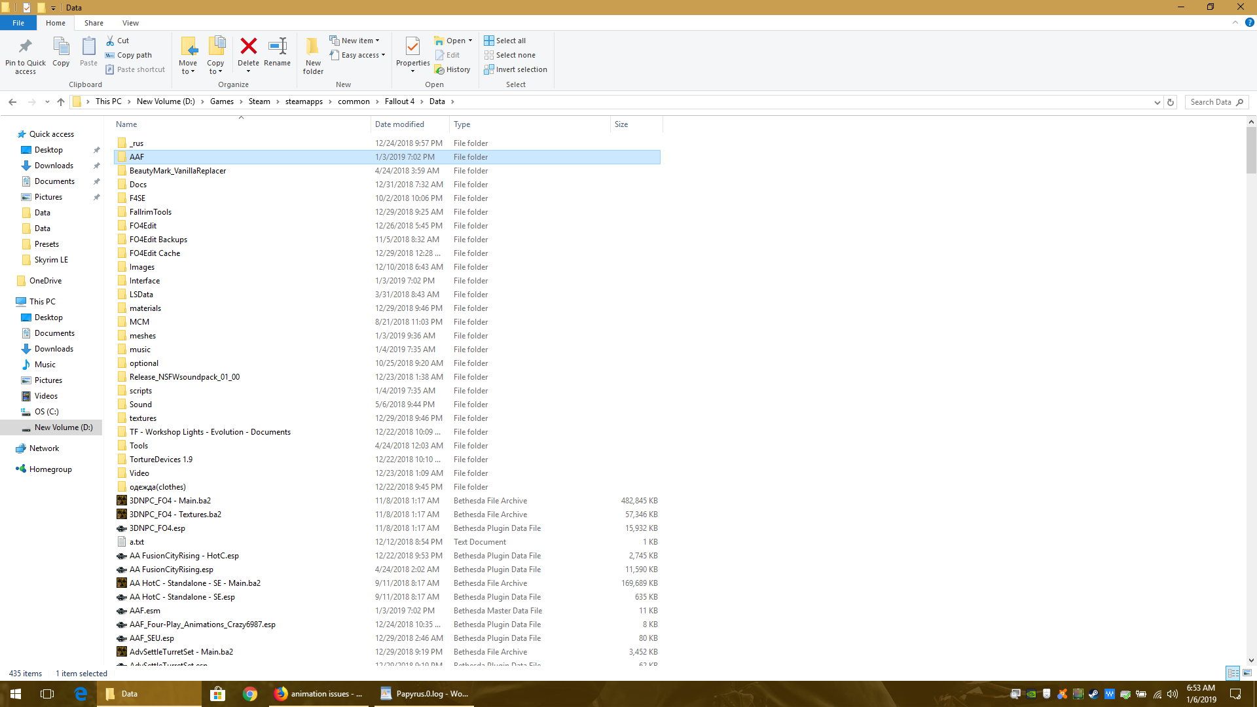Select 3DNPC_FO4 - Main.ba2 archive file
The height and width of the screenshot is (707, 1257).
pos(386,501)
